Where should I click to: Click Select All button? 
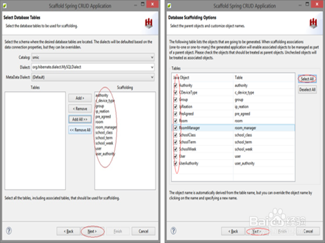(307, 79)
